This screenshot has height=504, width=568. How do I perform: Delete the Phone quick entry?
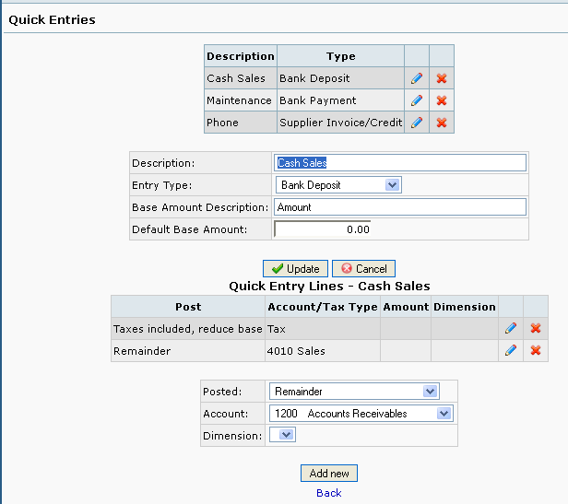tap(441, 123)
